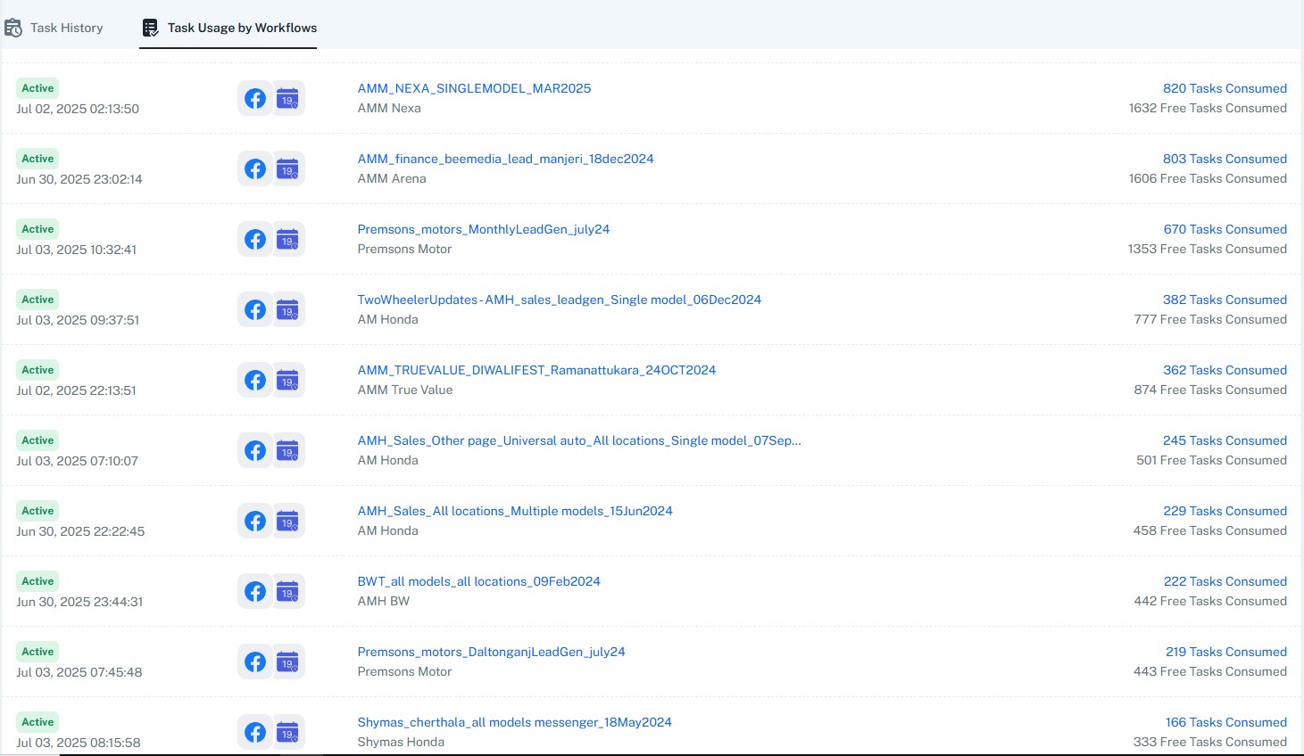
Task: Click the AMM Arena folder name
Action: (392, 178)
